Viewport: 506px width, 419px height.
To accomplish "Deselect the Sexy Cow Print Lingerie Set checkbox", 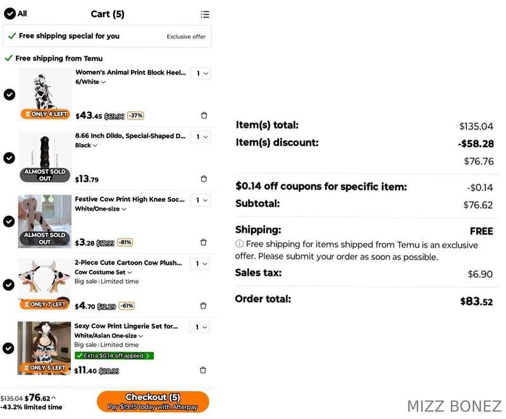I will [8, 348].
